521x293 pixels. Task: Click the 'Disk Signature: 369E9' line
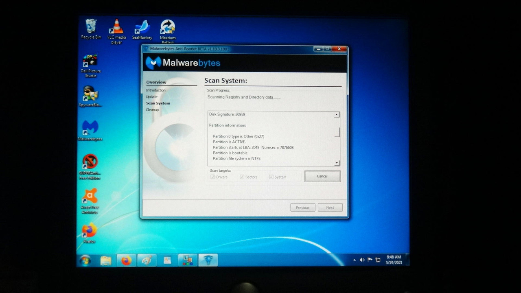(x=228, y=114)
